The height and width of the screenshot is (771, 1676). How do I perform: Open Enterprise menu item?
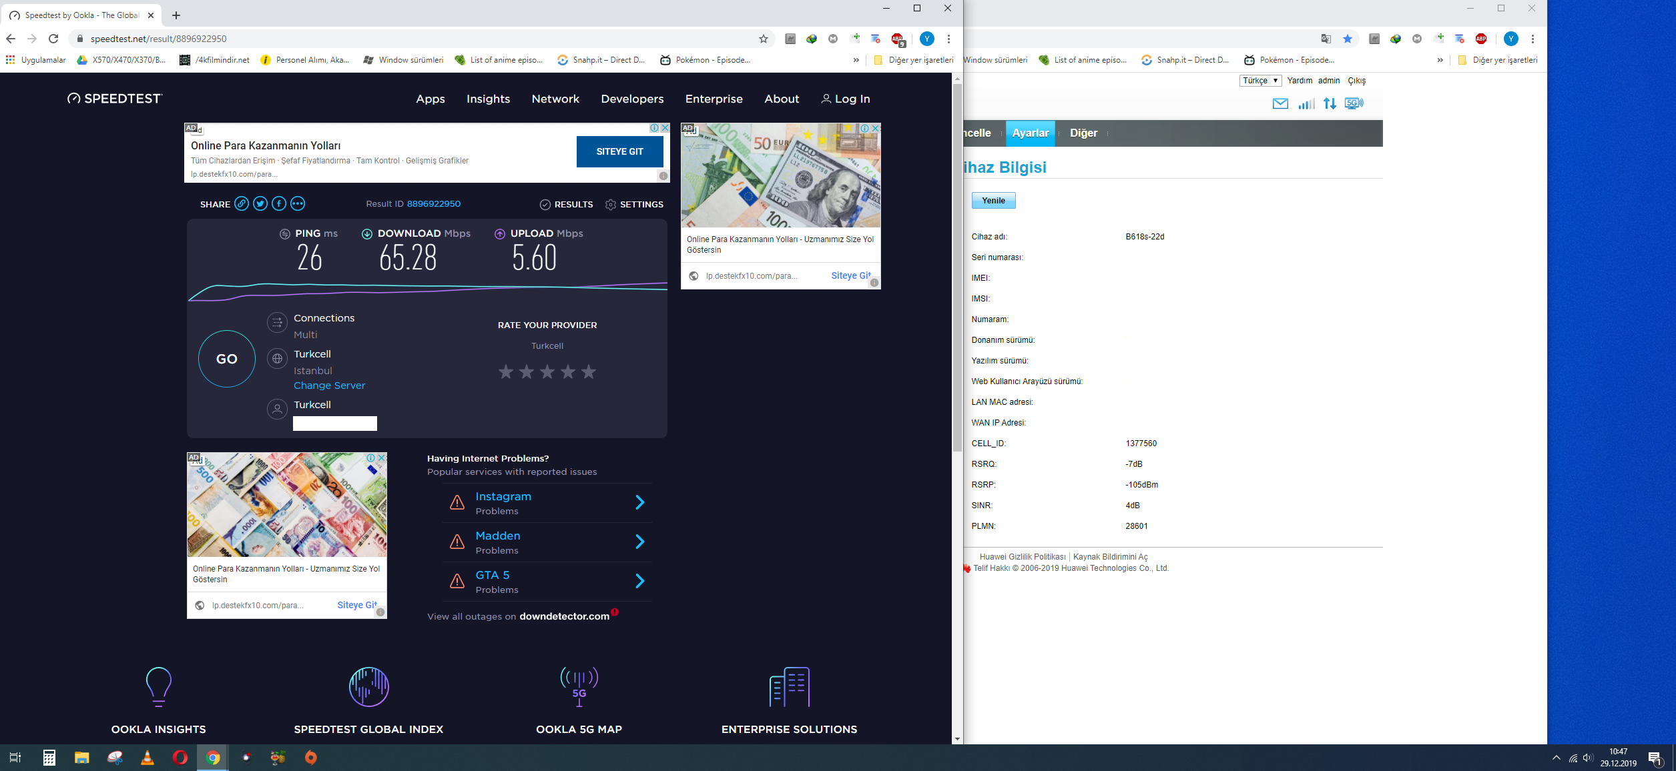[714, 99]
